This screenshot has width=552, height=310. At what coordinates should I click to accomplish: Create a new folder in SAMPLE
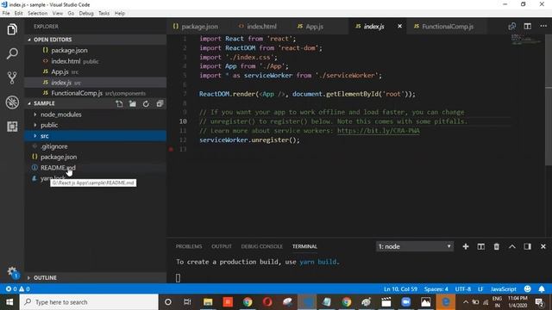133,103
